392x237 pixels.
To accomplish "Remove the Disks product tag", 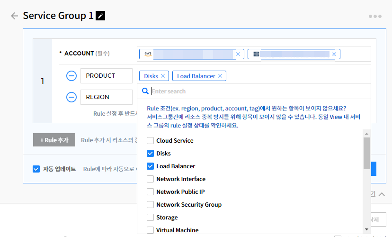I will pyautogui.click(x=163, y=76).
